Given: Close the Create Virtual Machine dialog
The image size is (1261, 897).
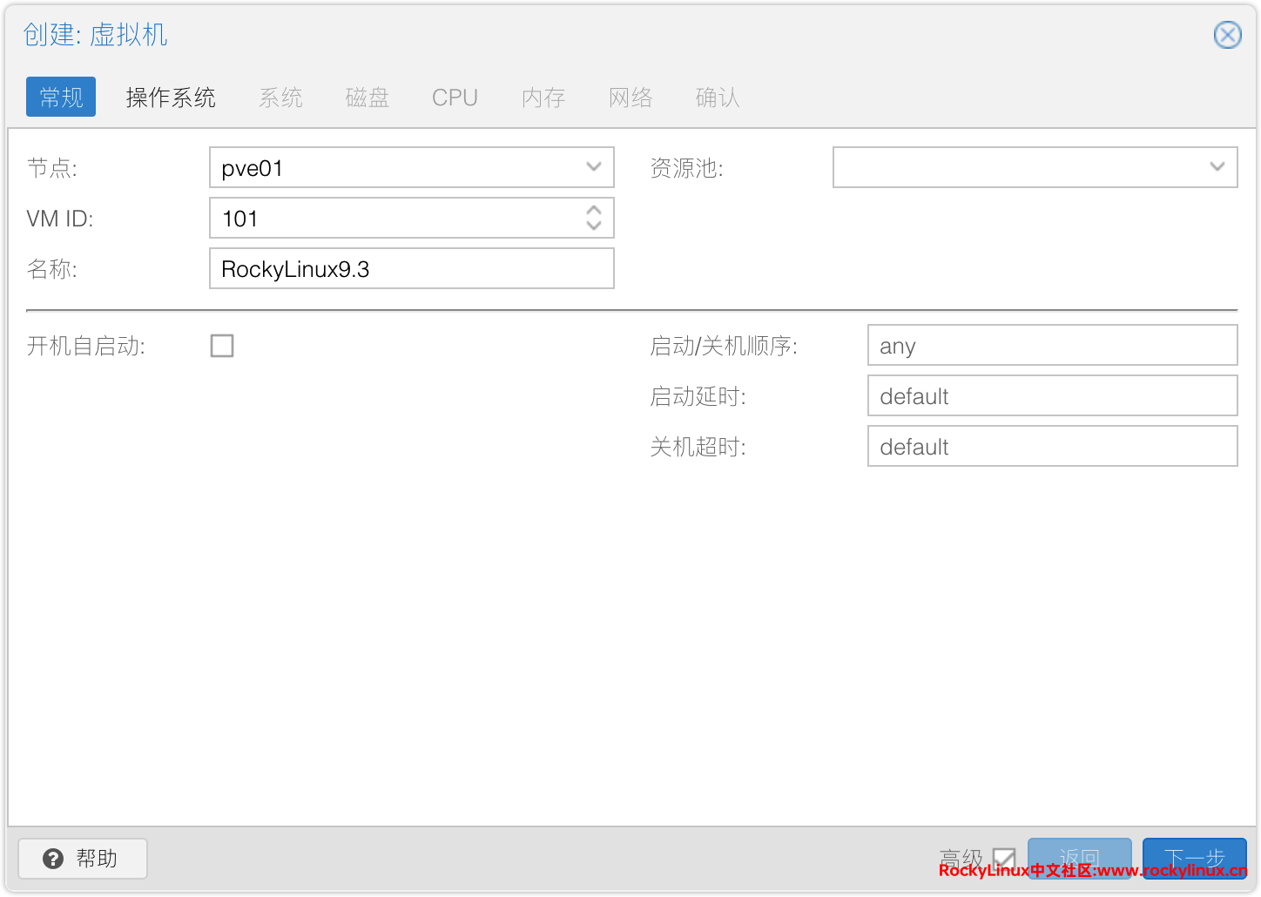Looking at the screenshot, I should point(1227,35).
